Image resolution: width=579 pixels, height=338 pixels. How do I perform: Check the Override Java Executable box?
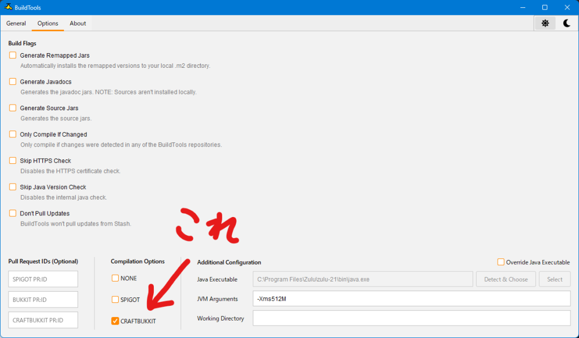501,262
